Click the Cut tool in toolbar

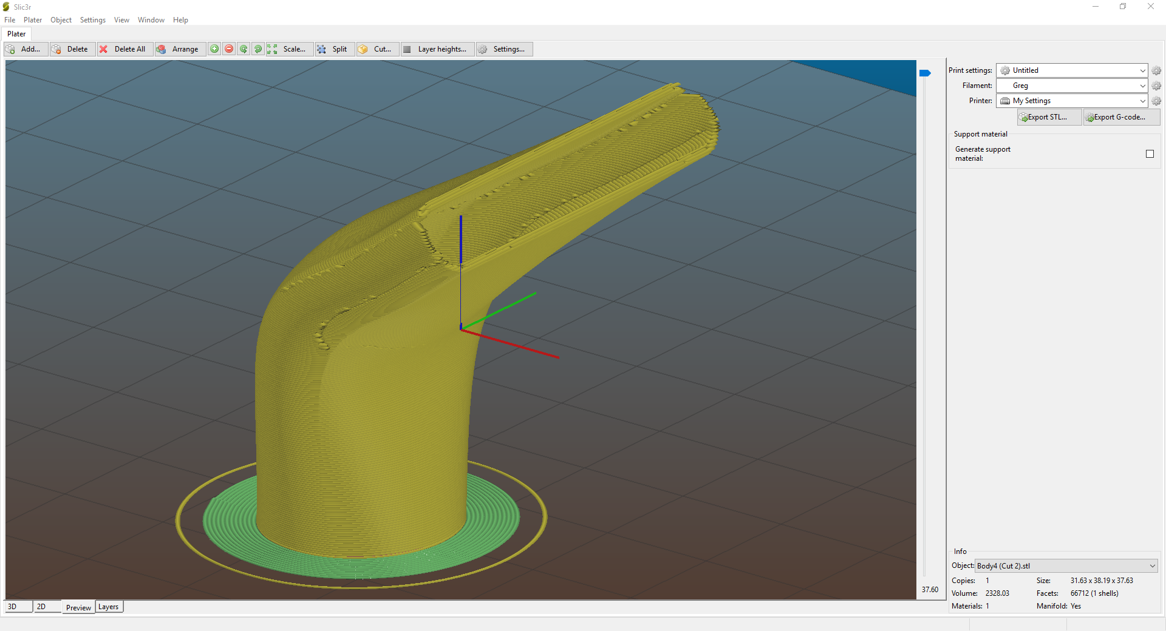[377, 49]
